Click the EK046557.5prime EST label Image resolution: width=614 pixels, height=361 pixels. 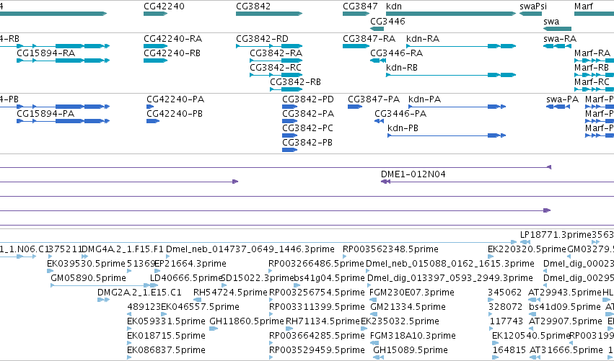[x=200, y=307]
